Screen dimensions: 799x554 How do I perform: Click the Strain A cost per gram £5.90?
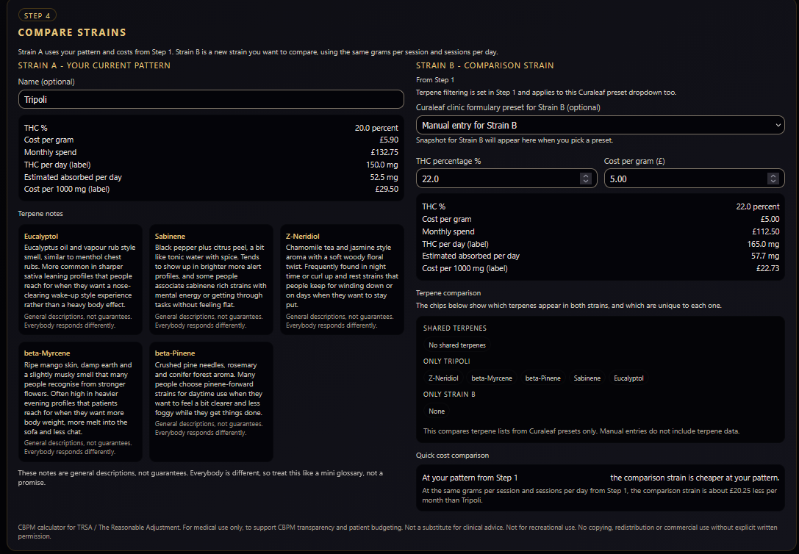[389, 140]
